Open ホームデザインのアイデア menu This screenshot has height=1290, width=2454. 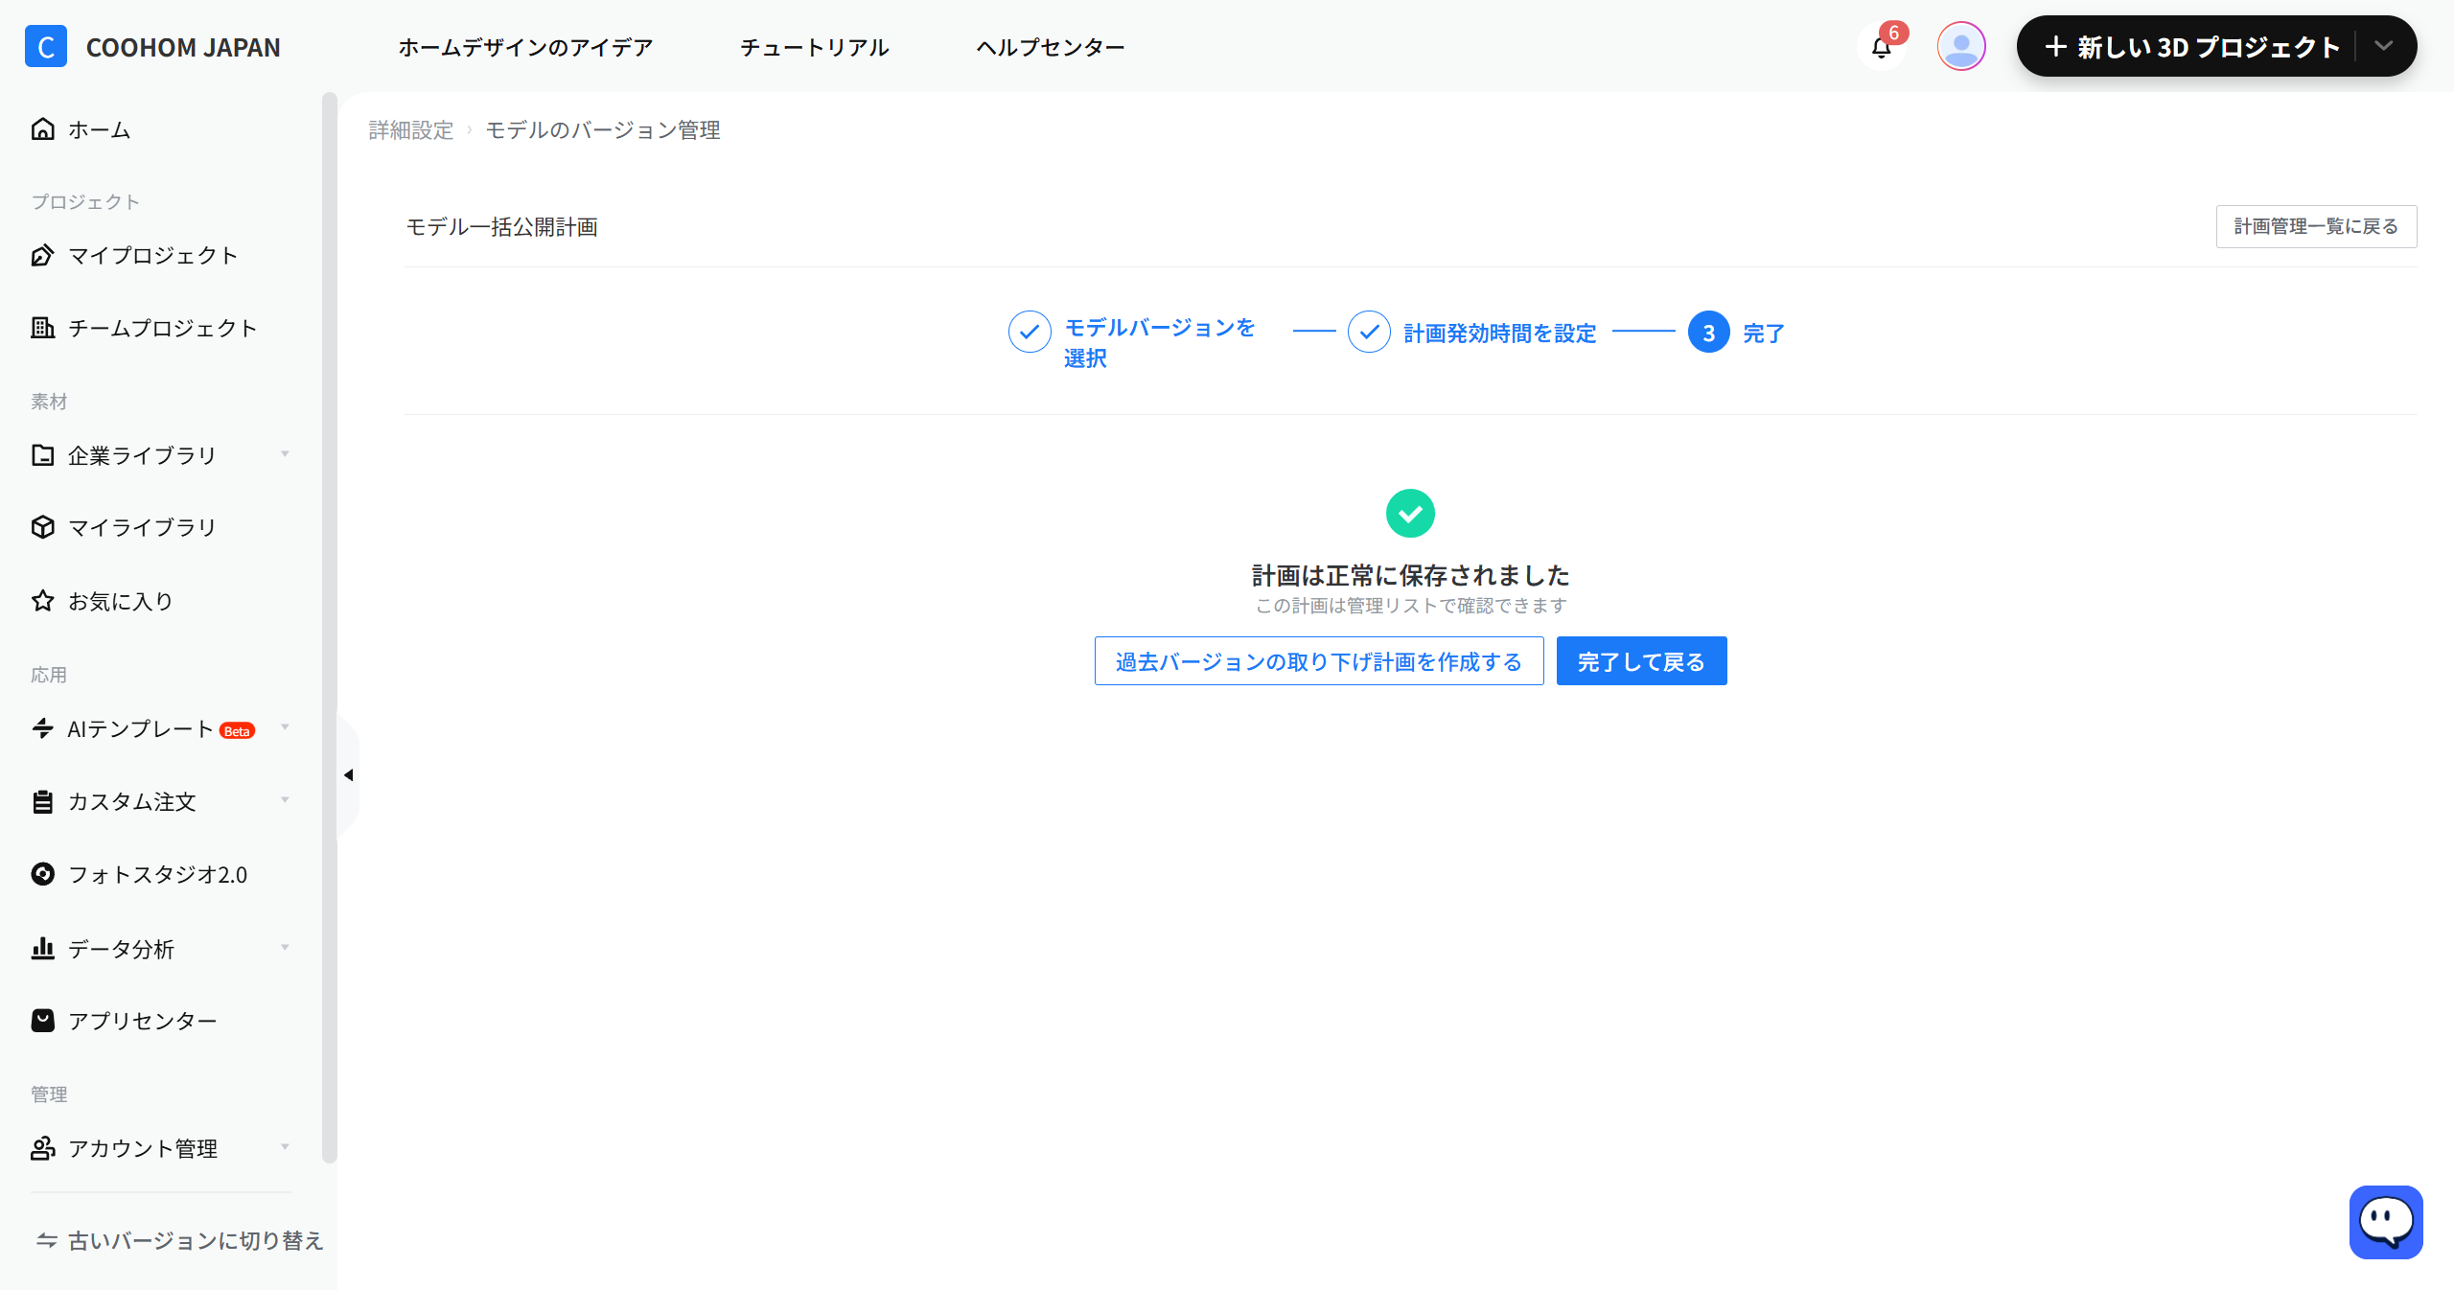[525, 47]
